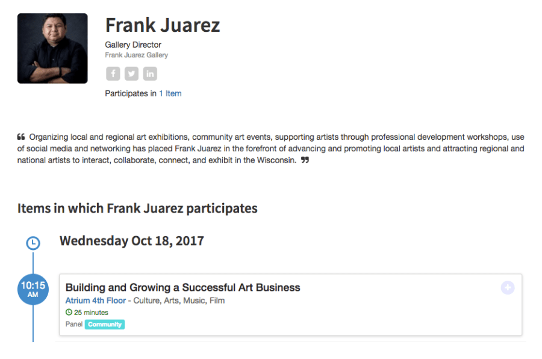The image size is (542, 359).
Task: Open Frank Juarez's Facebook profile icon
Action: pyautogui.click(x=113, y=73)
